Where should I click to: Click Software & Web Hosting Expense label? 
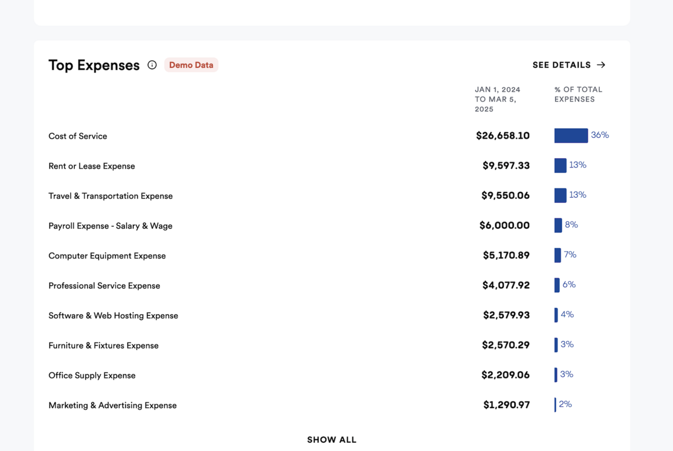(113, 315)
